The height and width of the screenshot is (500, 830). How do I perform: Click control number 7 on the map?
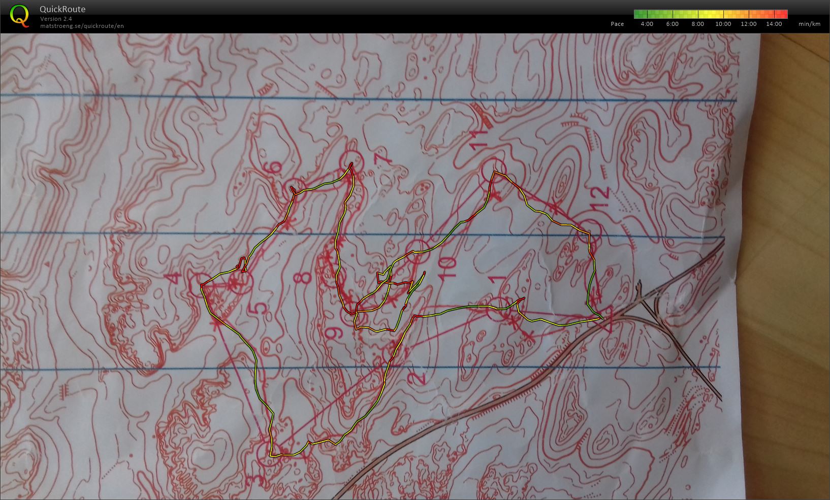[x=384, y=159]
